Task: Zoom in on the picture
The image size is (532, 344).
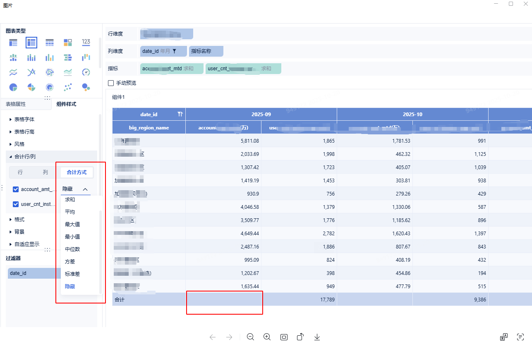Action: click(x=267, y=337)
